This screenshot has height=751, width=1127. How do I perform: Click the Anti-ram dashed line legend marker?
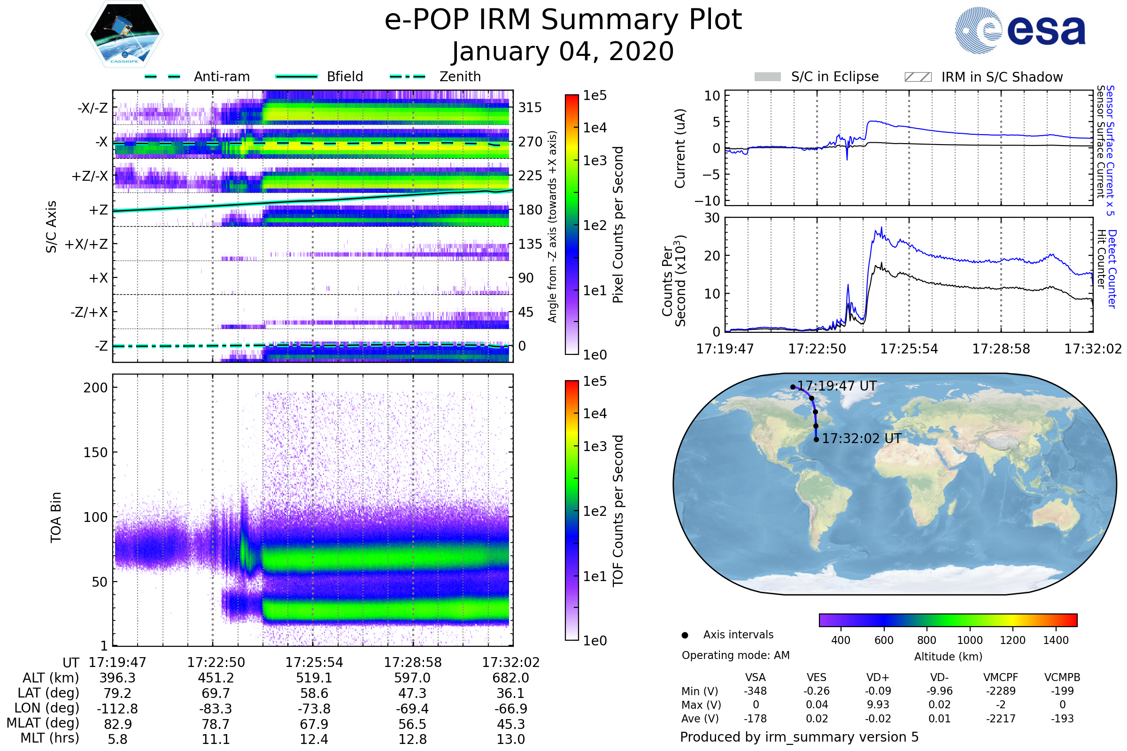coord(162,77)
